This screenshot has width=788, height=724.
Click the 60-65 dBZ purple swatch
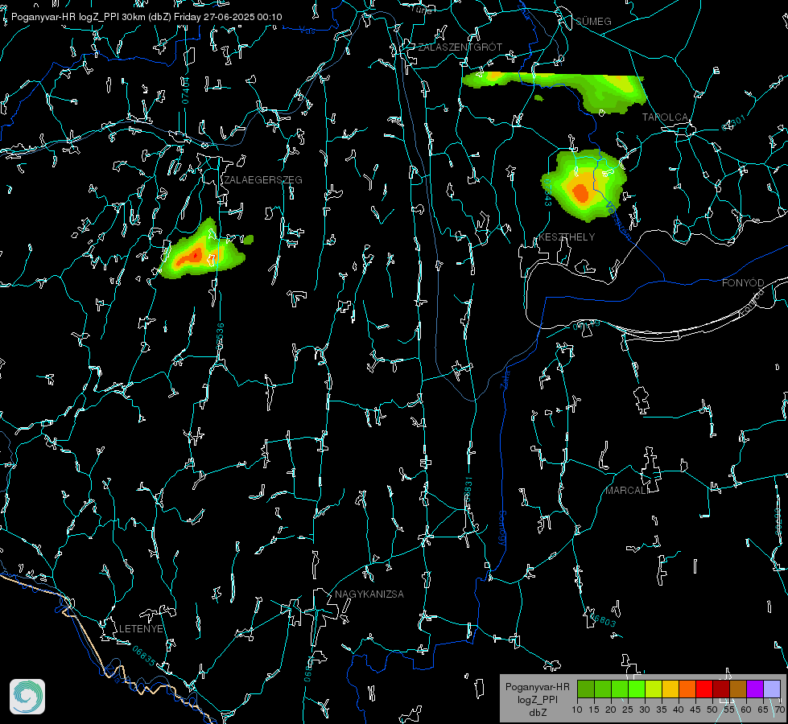(x=755, y=689)
